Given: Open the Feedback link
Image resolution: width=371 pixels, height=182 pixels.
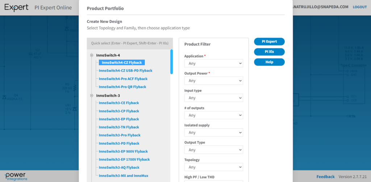Looking at the screenshot, I should 326,177.
